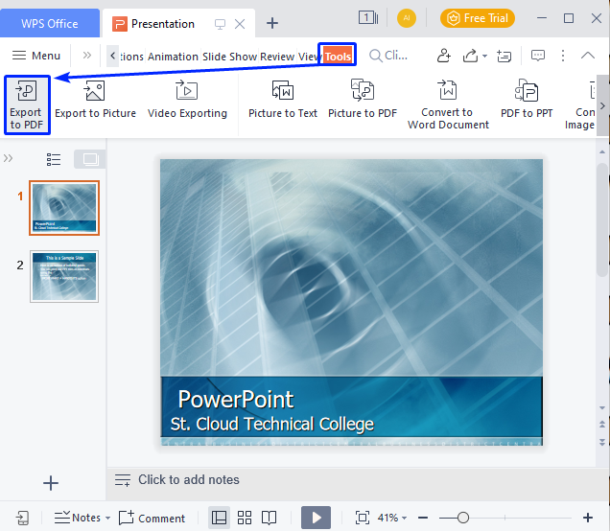The height and width of the screenshot is (531, 610).
Task: Open Export to Picture tool
Action: tap(95, 100)
